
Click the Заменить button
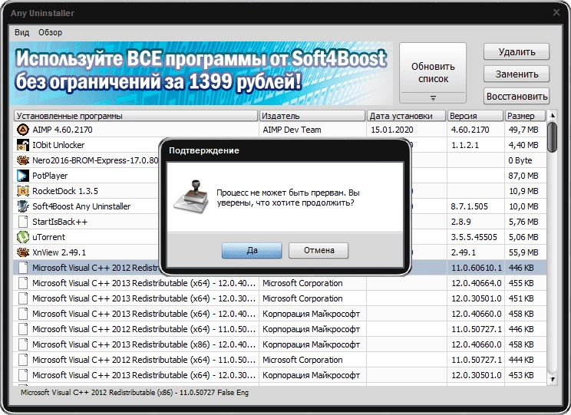517,74
